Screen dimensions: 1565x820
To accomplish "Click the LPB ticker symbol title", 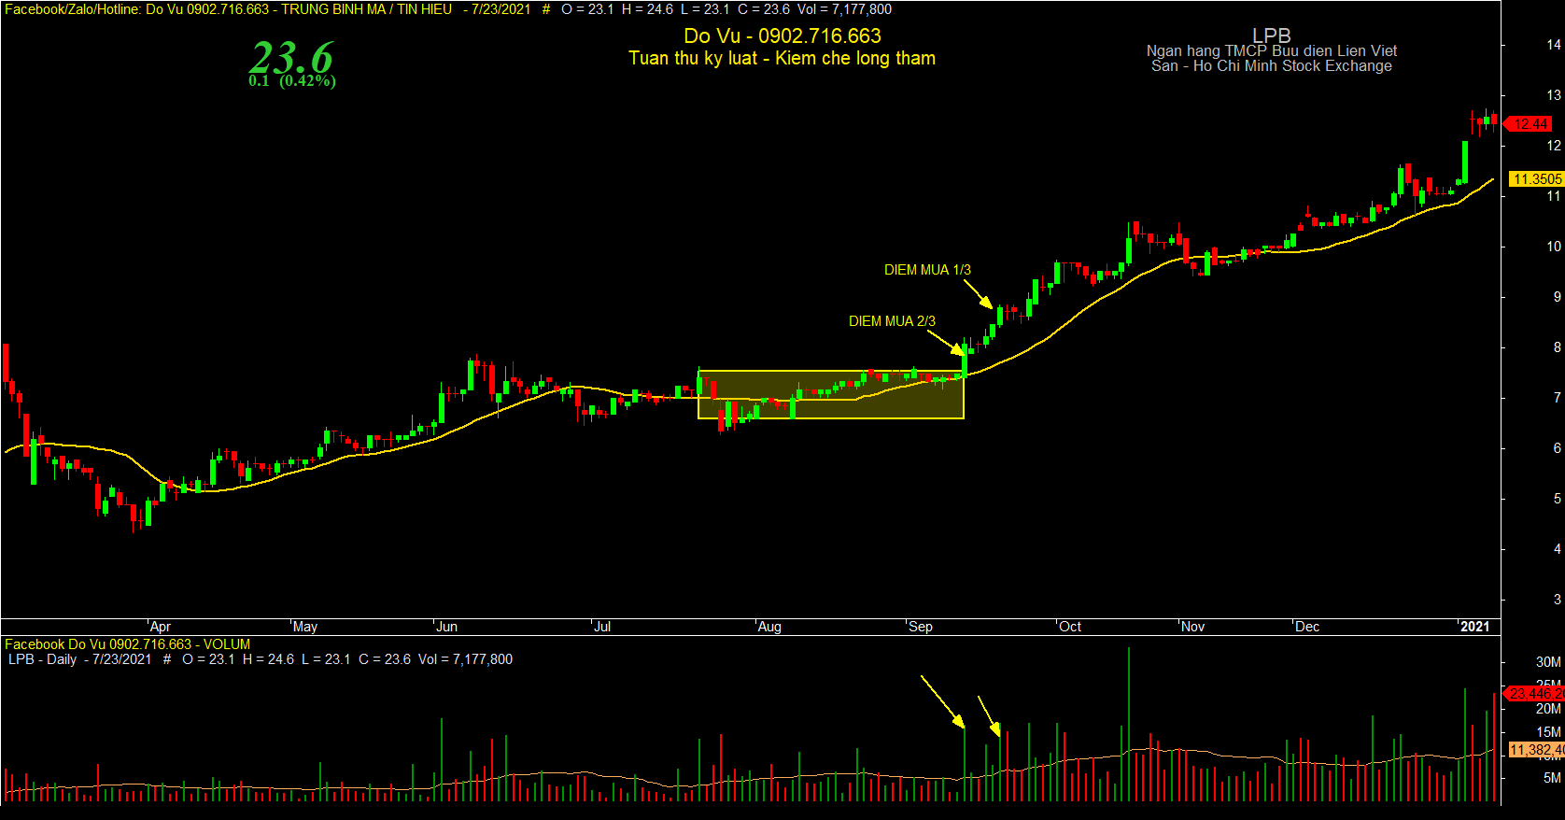I will click(x=1272, y=35).
